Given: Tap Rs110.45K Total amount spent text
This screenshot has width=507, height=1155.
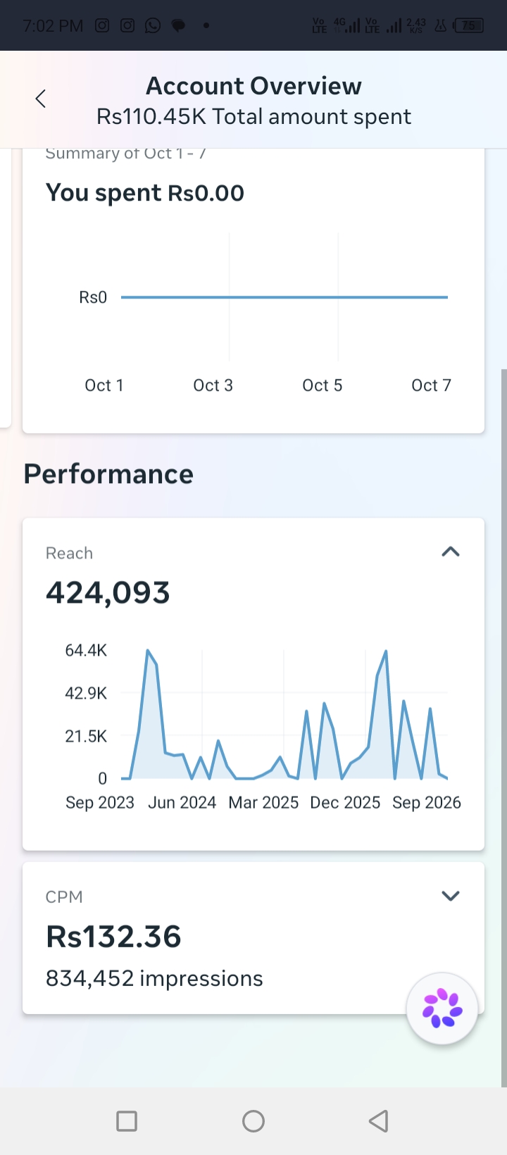Looking at the screenshot, I should [x=254, y=116].
